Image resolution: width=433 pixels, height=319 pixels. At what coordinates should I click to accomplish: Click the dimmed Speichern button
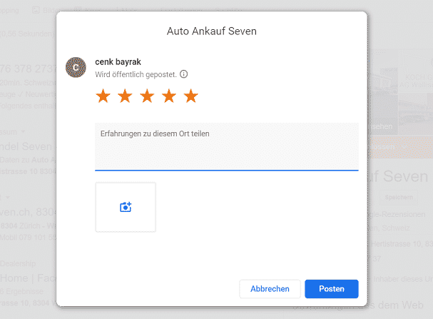(399, 197)
